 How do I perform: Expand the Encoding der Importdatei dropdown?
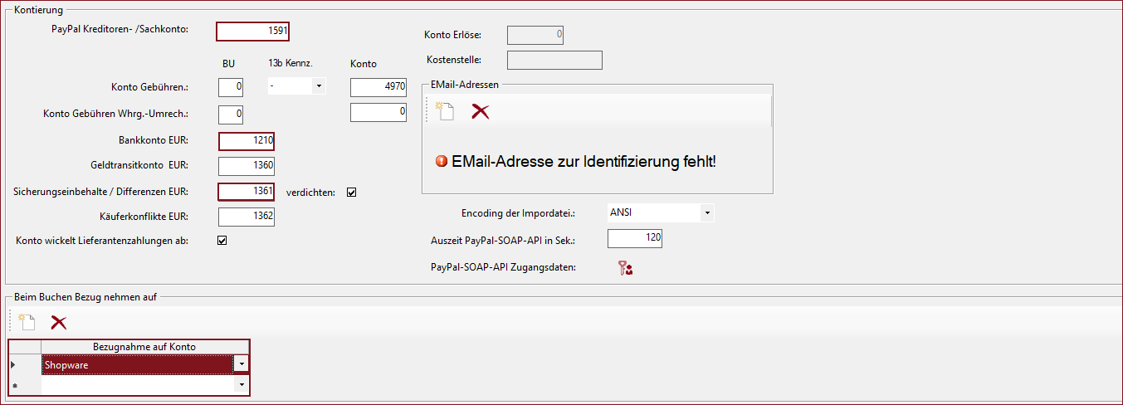pos(706,212)
